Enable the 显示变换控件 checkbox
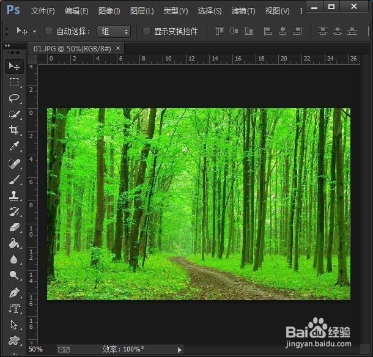The image size is (373, 357). [x=147, y=31]
